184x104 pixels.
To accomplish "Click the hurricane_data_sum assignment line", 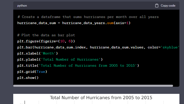I will click(x=74, y=23).
